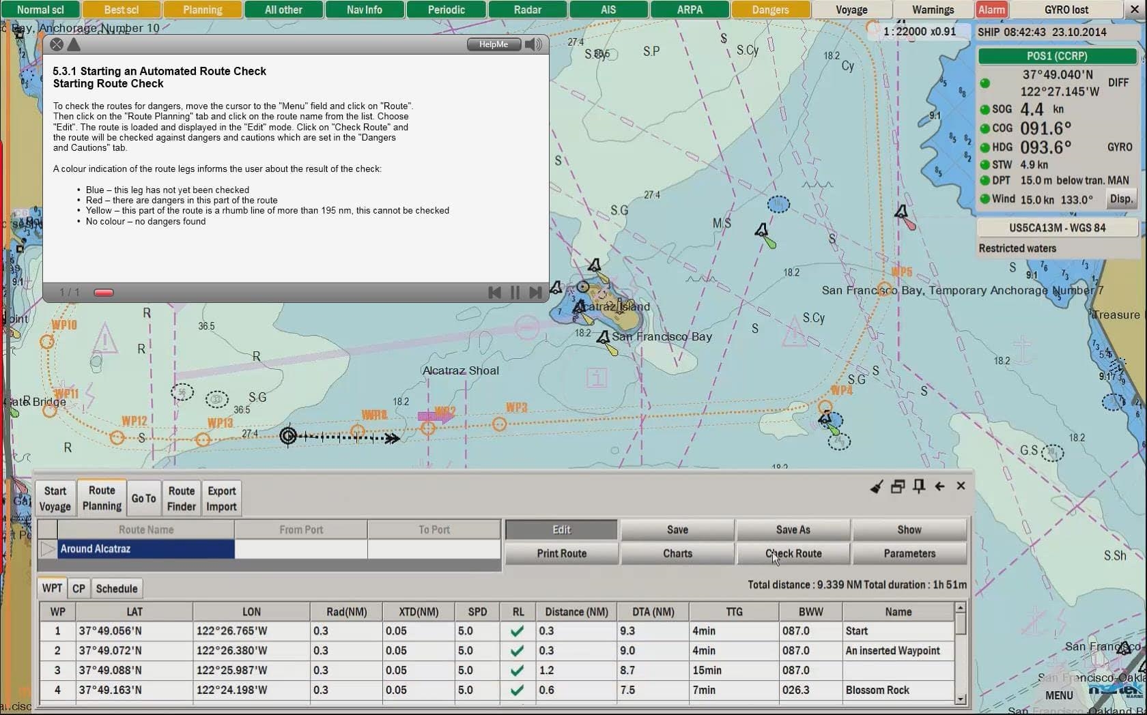Mute the help narration speaker icon
1147x715 pixels.
[x=533, y=44]
